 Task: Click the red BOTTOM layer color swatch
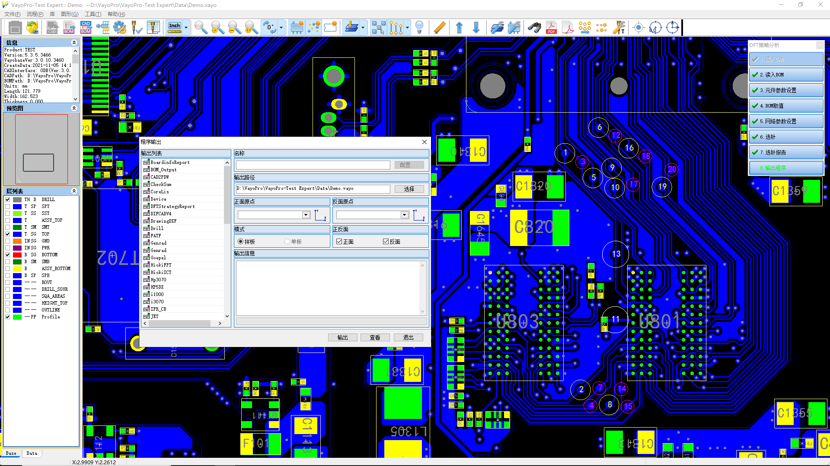(17, 255)
